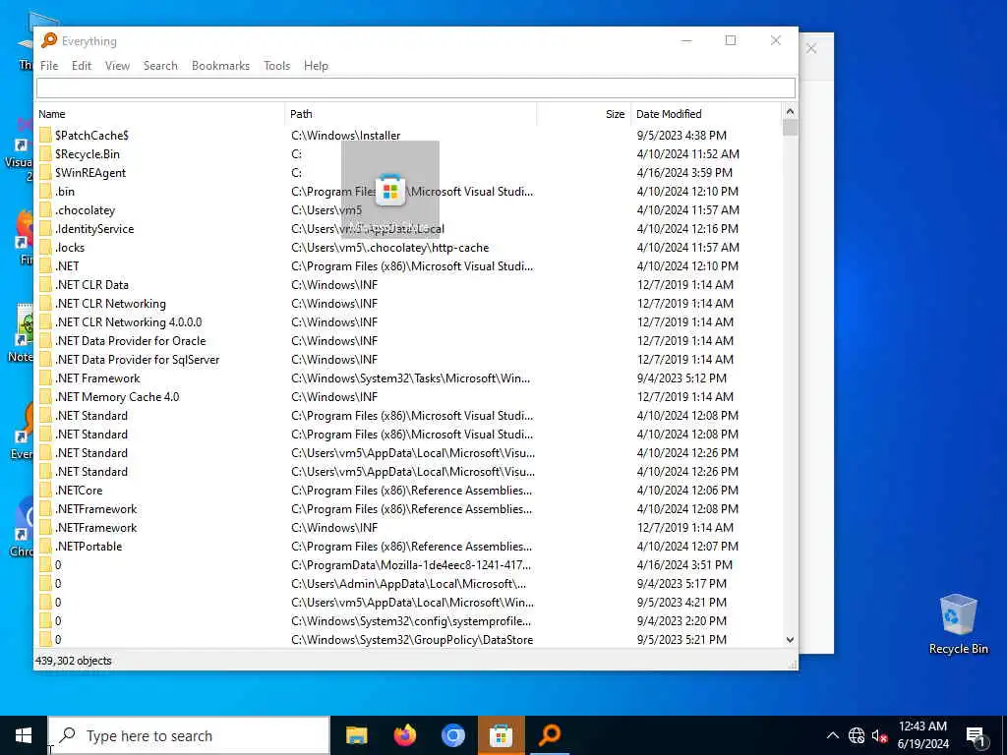Image resolution: width=1007 pixels, height=755 pixels.
Task: Sort by the Path column header
Action: point(301,114)
